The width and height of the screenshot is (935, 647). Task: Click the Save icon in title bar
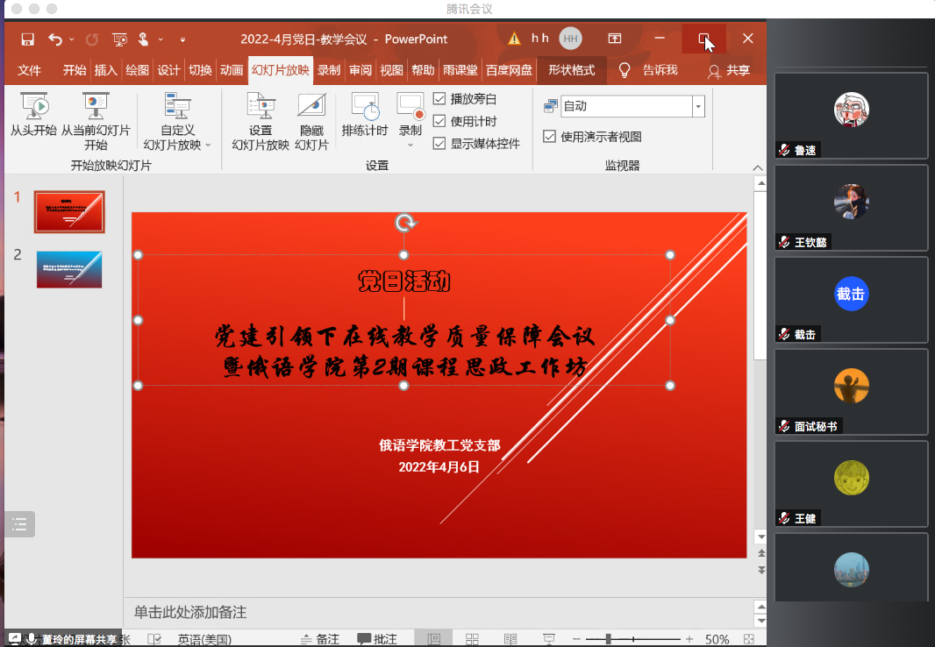click(x=27, y=39)
